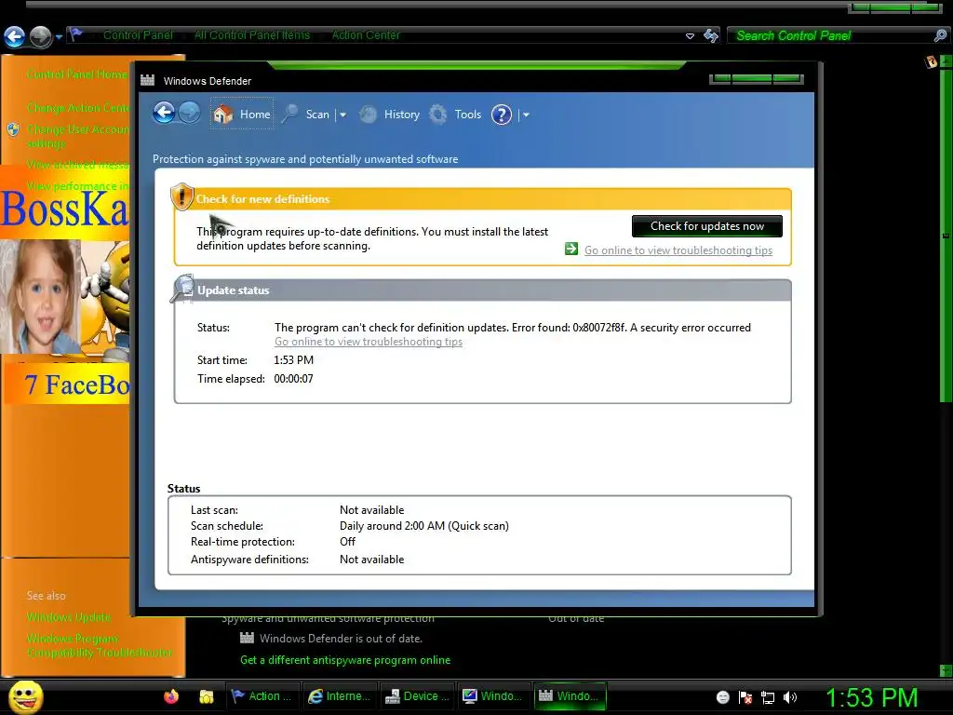Click the volume speaker tray icon
Image resolution: width=953 pixels, height=715 pixels.
[790, 697]
